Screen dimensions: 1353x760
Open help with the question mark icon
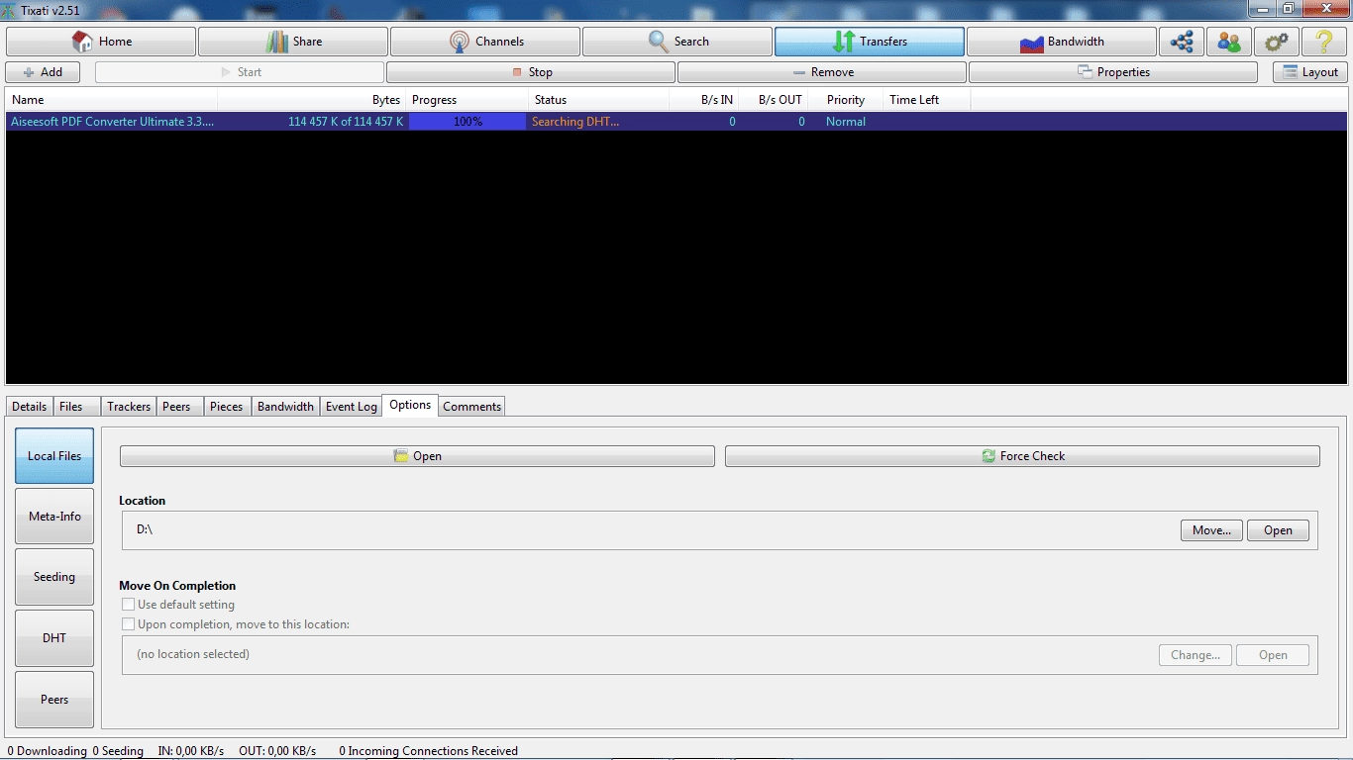[1323, 42]
